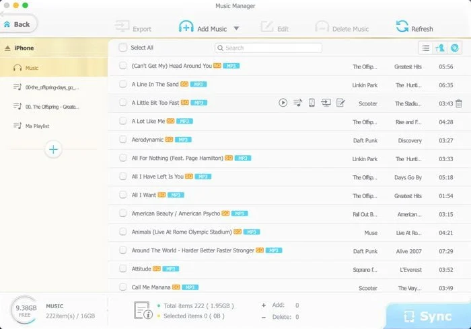The height and width of the screenshot is (329, 471).
Task: Click the Edit toolbar item
Action: 275,28
